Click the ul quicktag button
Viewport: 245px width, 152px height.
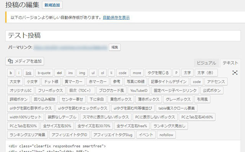tap(93, 73)
